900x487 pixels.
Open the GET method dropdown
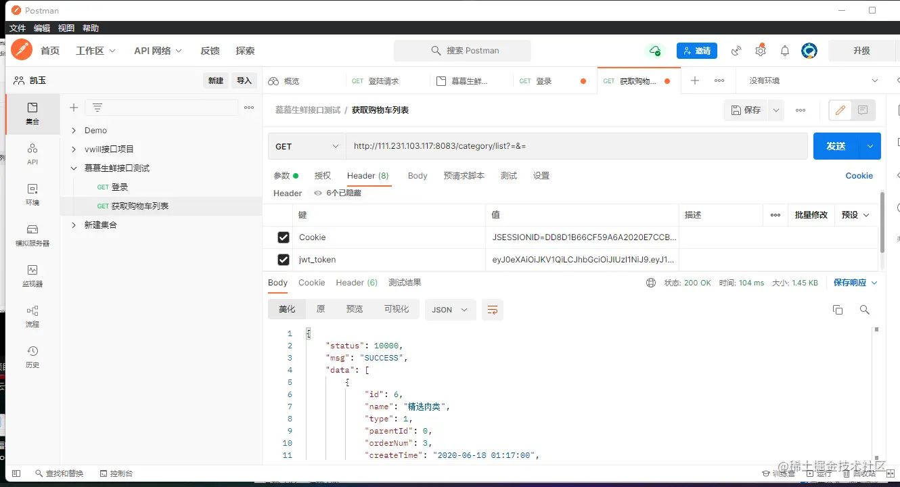tap(307, 146)
